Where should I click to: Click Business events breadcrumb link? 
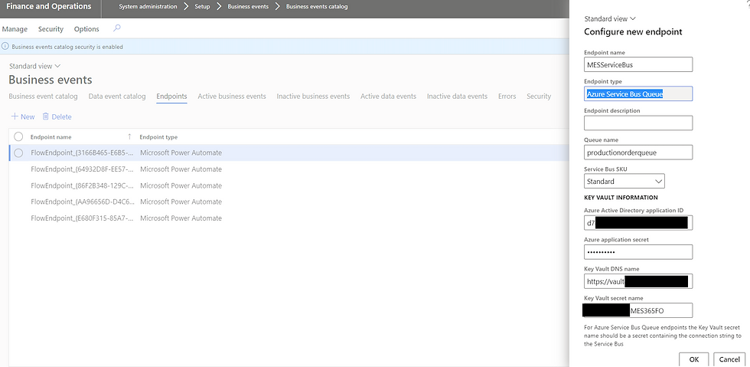pos(248,7)
